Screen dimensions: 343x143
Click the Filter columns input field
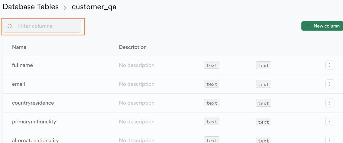[42, 26]
